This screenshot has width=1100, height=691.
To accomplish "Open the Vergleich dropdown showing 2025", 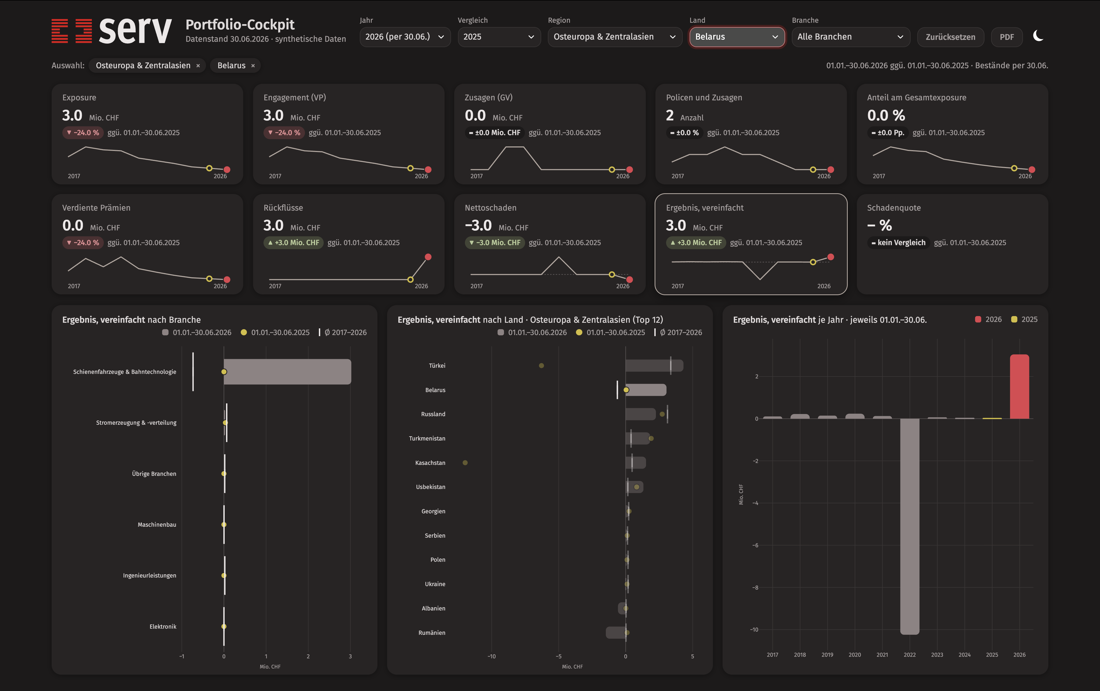I will (x=499, y=37).
